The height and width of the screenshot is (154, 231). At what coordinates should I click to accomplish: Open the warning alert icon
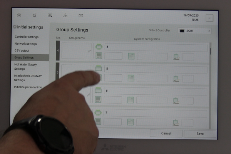65,15
